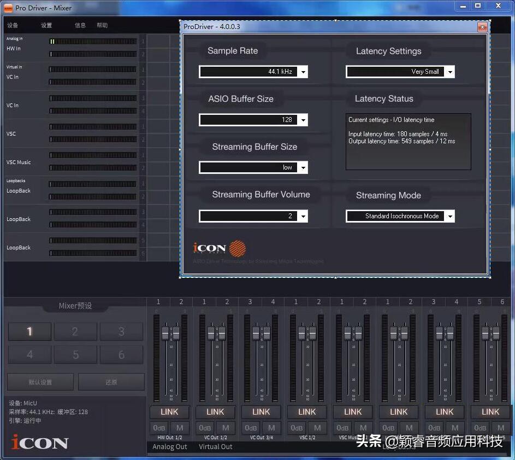
Task: Click the 0dB reset for HW Out 1/2
Action: click(x=159, y=428)
